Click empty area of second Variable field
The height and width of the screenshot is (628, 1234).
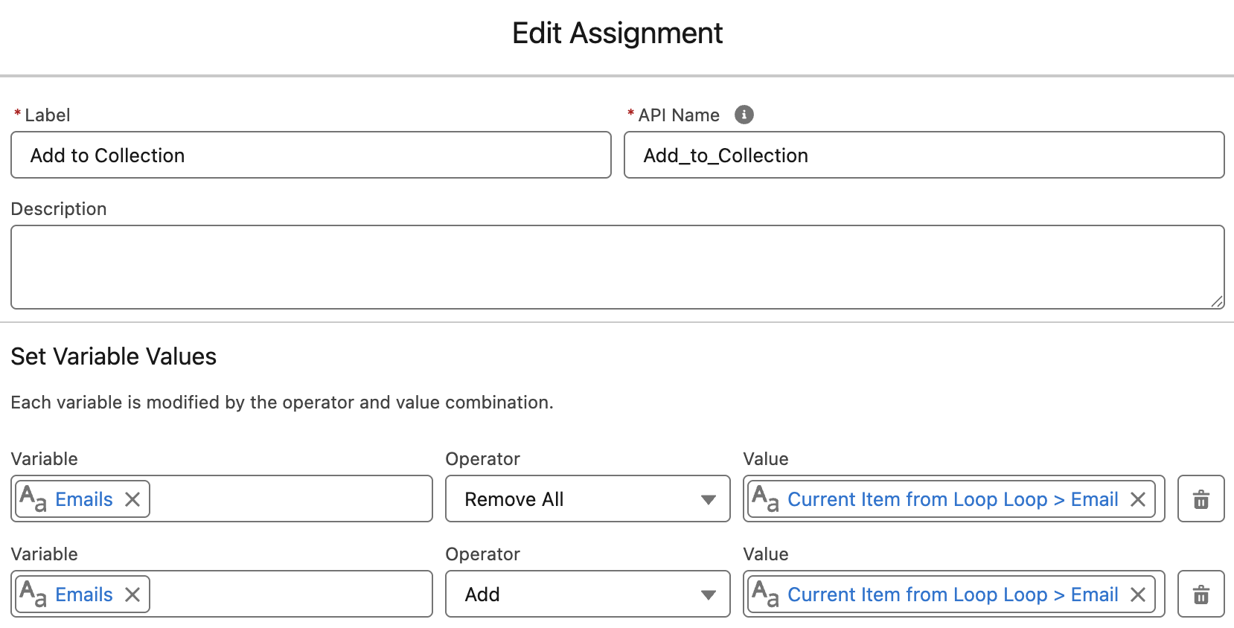pos(290,595)
